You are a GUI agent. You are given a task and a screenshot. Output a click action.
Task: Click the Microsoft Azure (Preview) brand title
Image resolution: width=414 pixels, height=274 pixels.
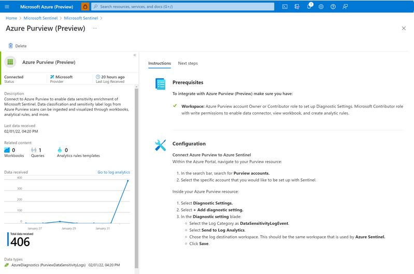47,7
